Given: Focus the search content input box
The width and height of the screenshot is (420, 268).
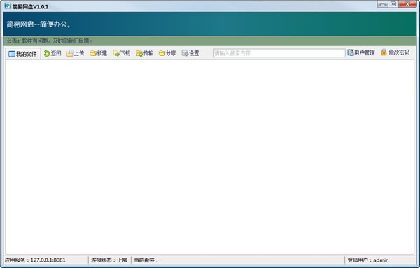Looking at the screenshot, I should [279, 53].
